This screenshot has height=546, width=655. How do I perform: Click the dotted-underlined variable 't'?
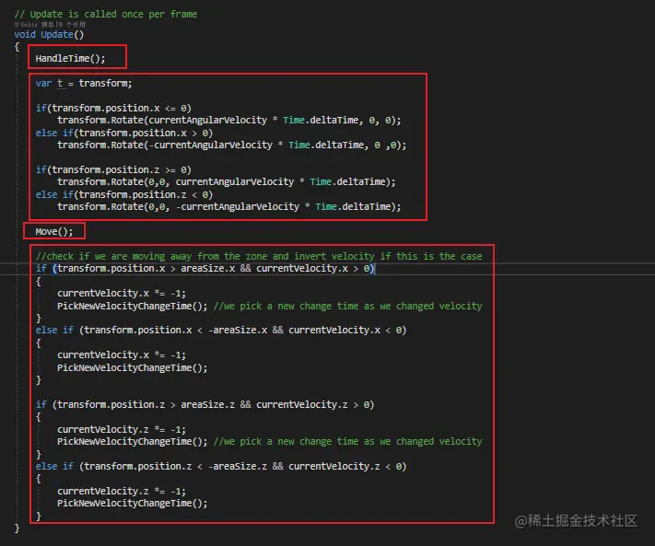(x=60, y=84)
